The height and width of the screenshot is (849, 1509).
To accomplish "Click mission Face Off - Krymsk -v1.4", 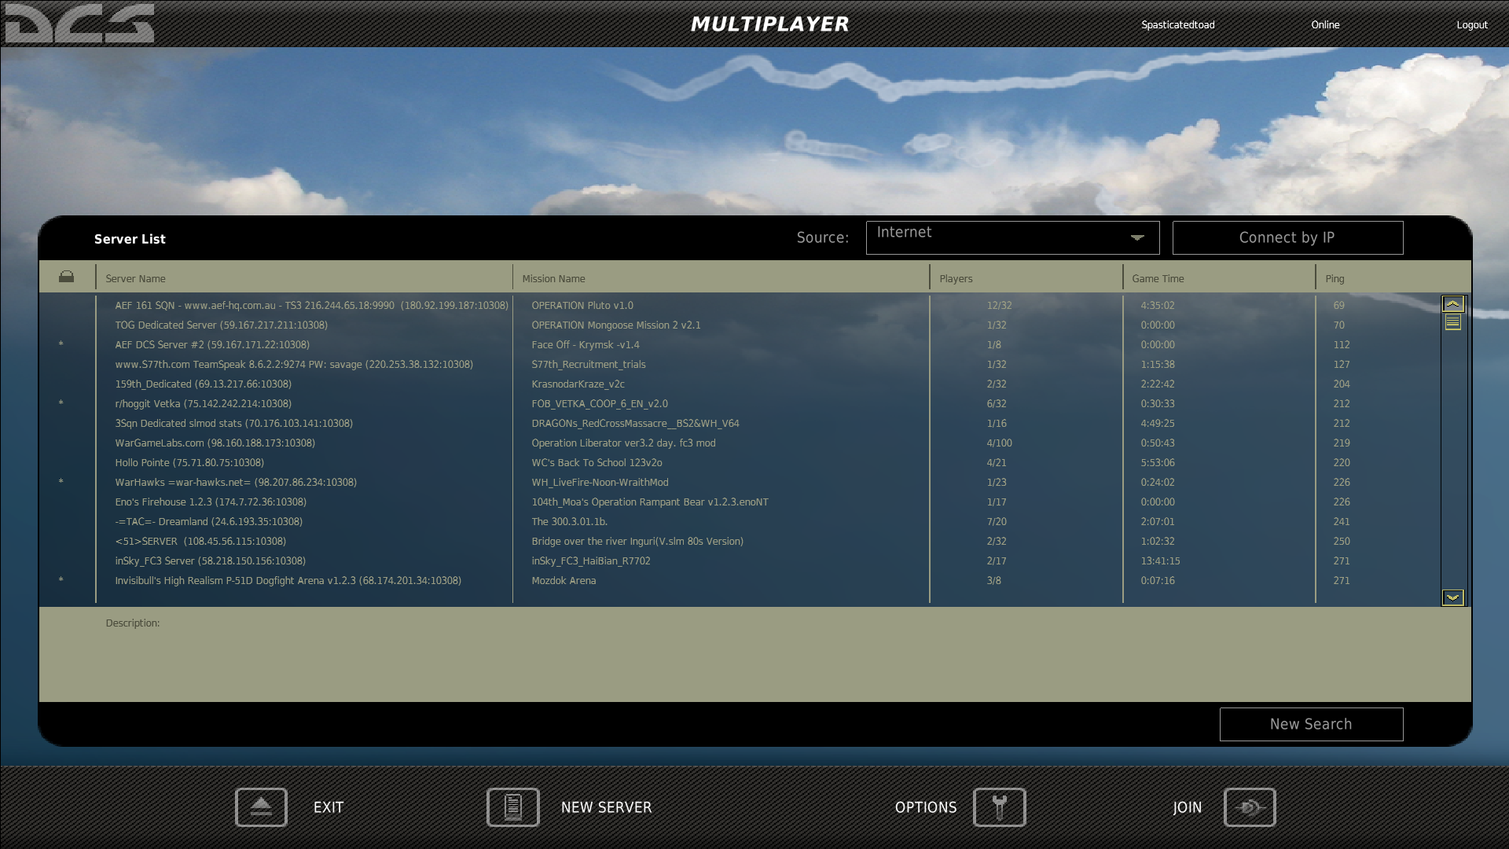I will point(585,344).
